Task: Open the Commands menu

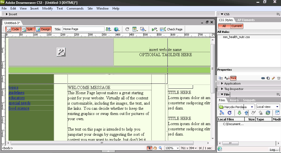Action: pyautogui.click(x=75, y=8)
